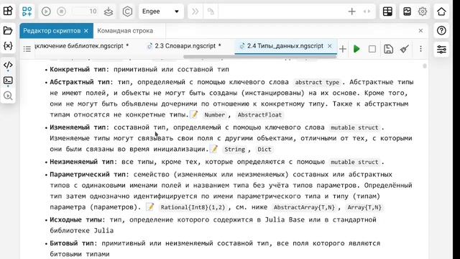Viewport: 460px width, 259px height.
Task: Open the 2.3 Словари.ngscript tab
Action: point(185,46)
